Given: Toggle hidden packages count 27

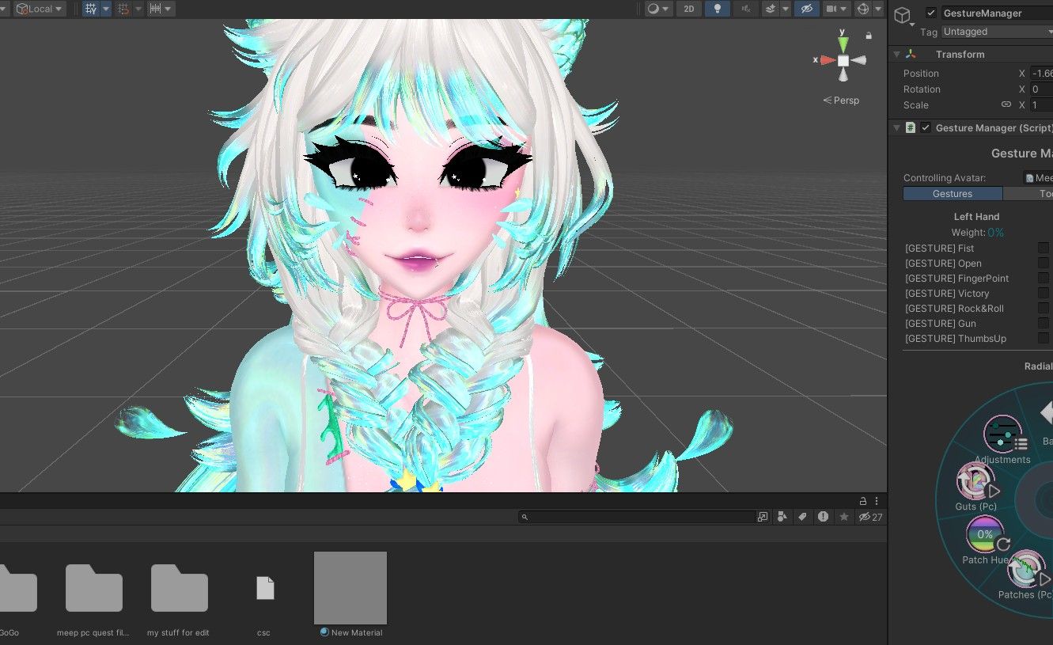Looking at the screenshot, I should (870, 517).
